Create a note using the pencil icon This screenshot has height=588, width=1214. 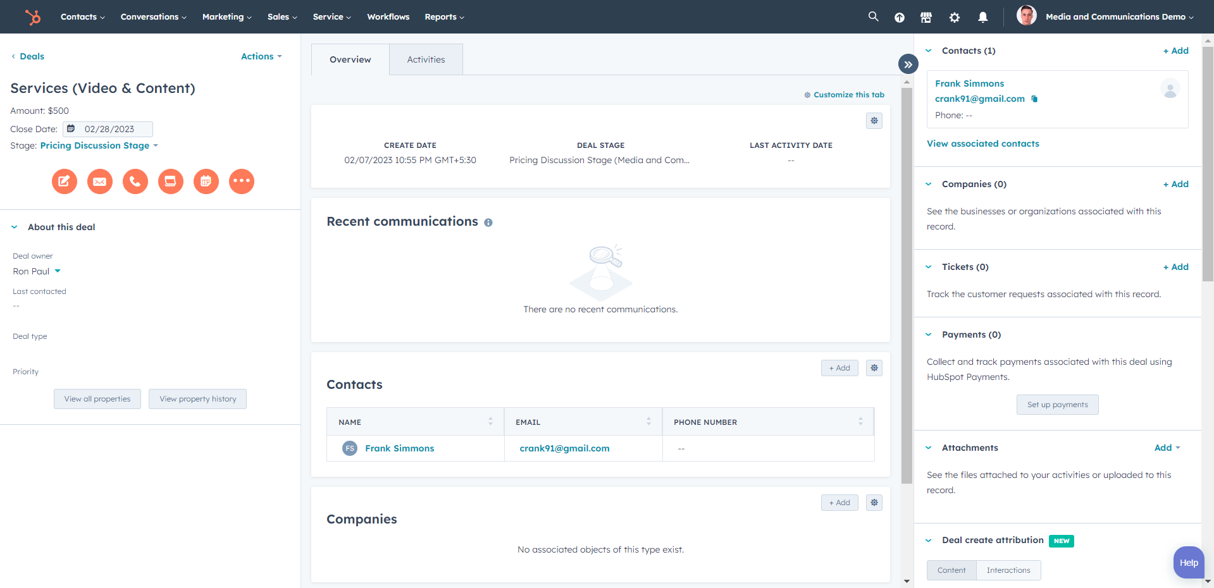pos(64,181)
